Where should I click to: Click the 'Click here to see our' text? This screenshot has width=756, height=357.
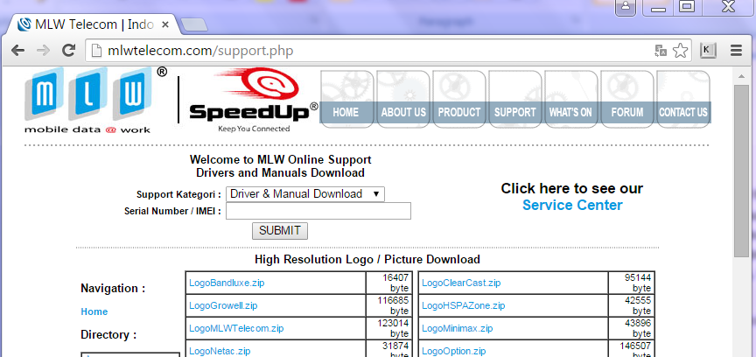coord(572,188)
